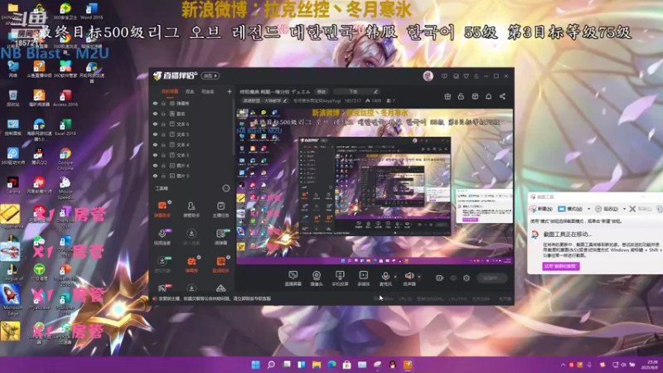Open the QQ penguin icon on the taskbar
663x373 pixels.
[x=392, y=365]
